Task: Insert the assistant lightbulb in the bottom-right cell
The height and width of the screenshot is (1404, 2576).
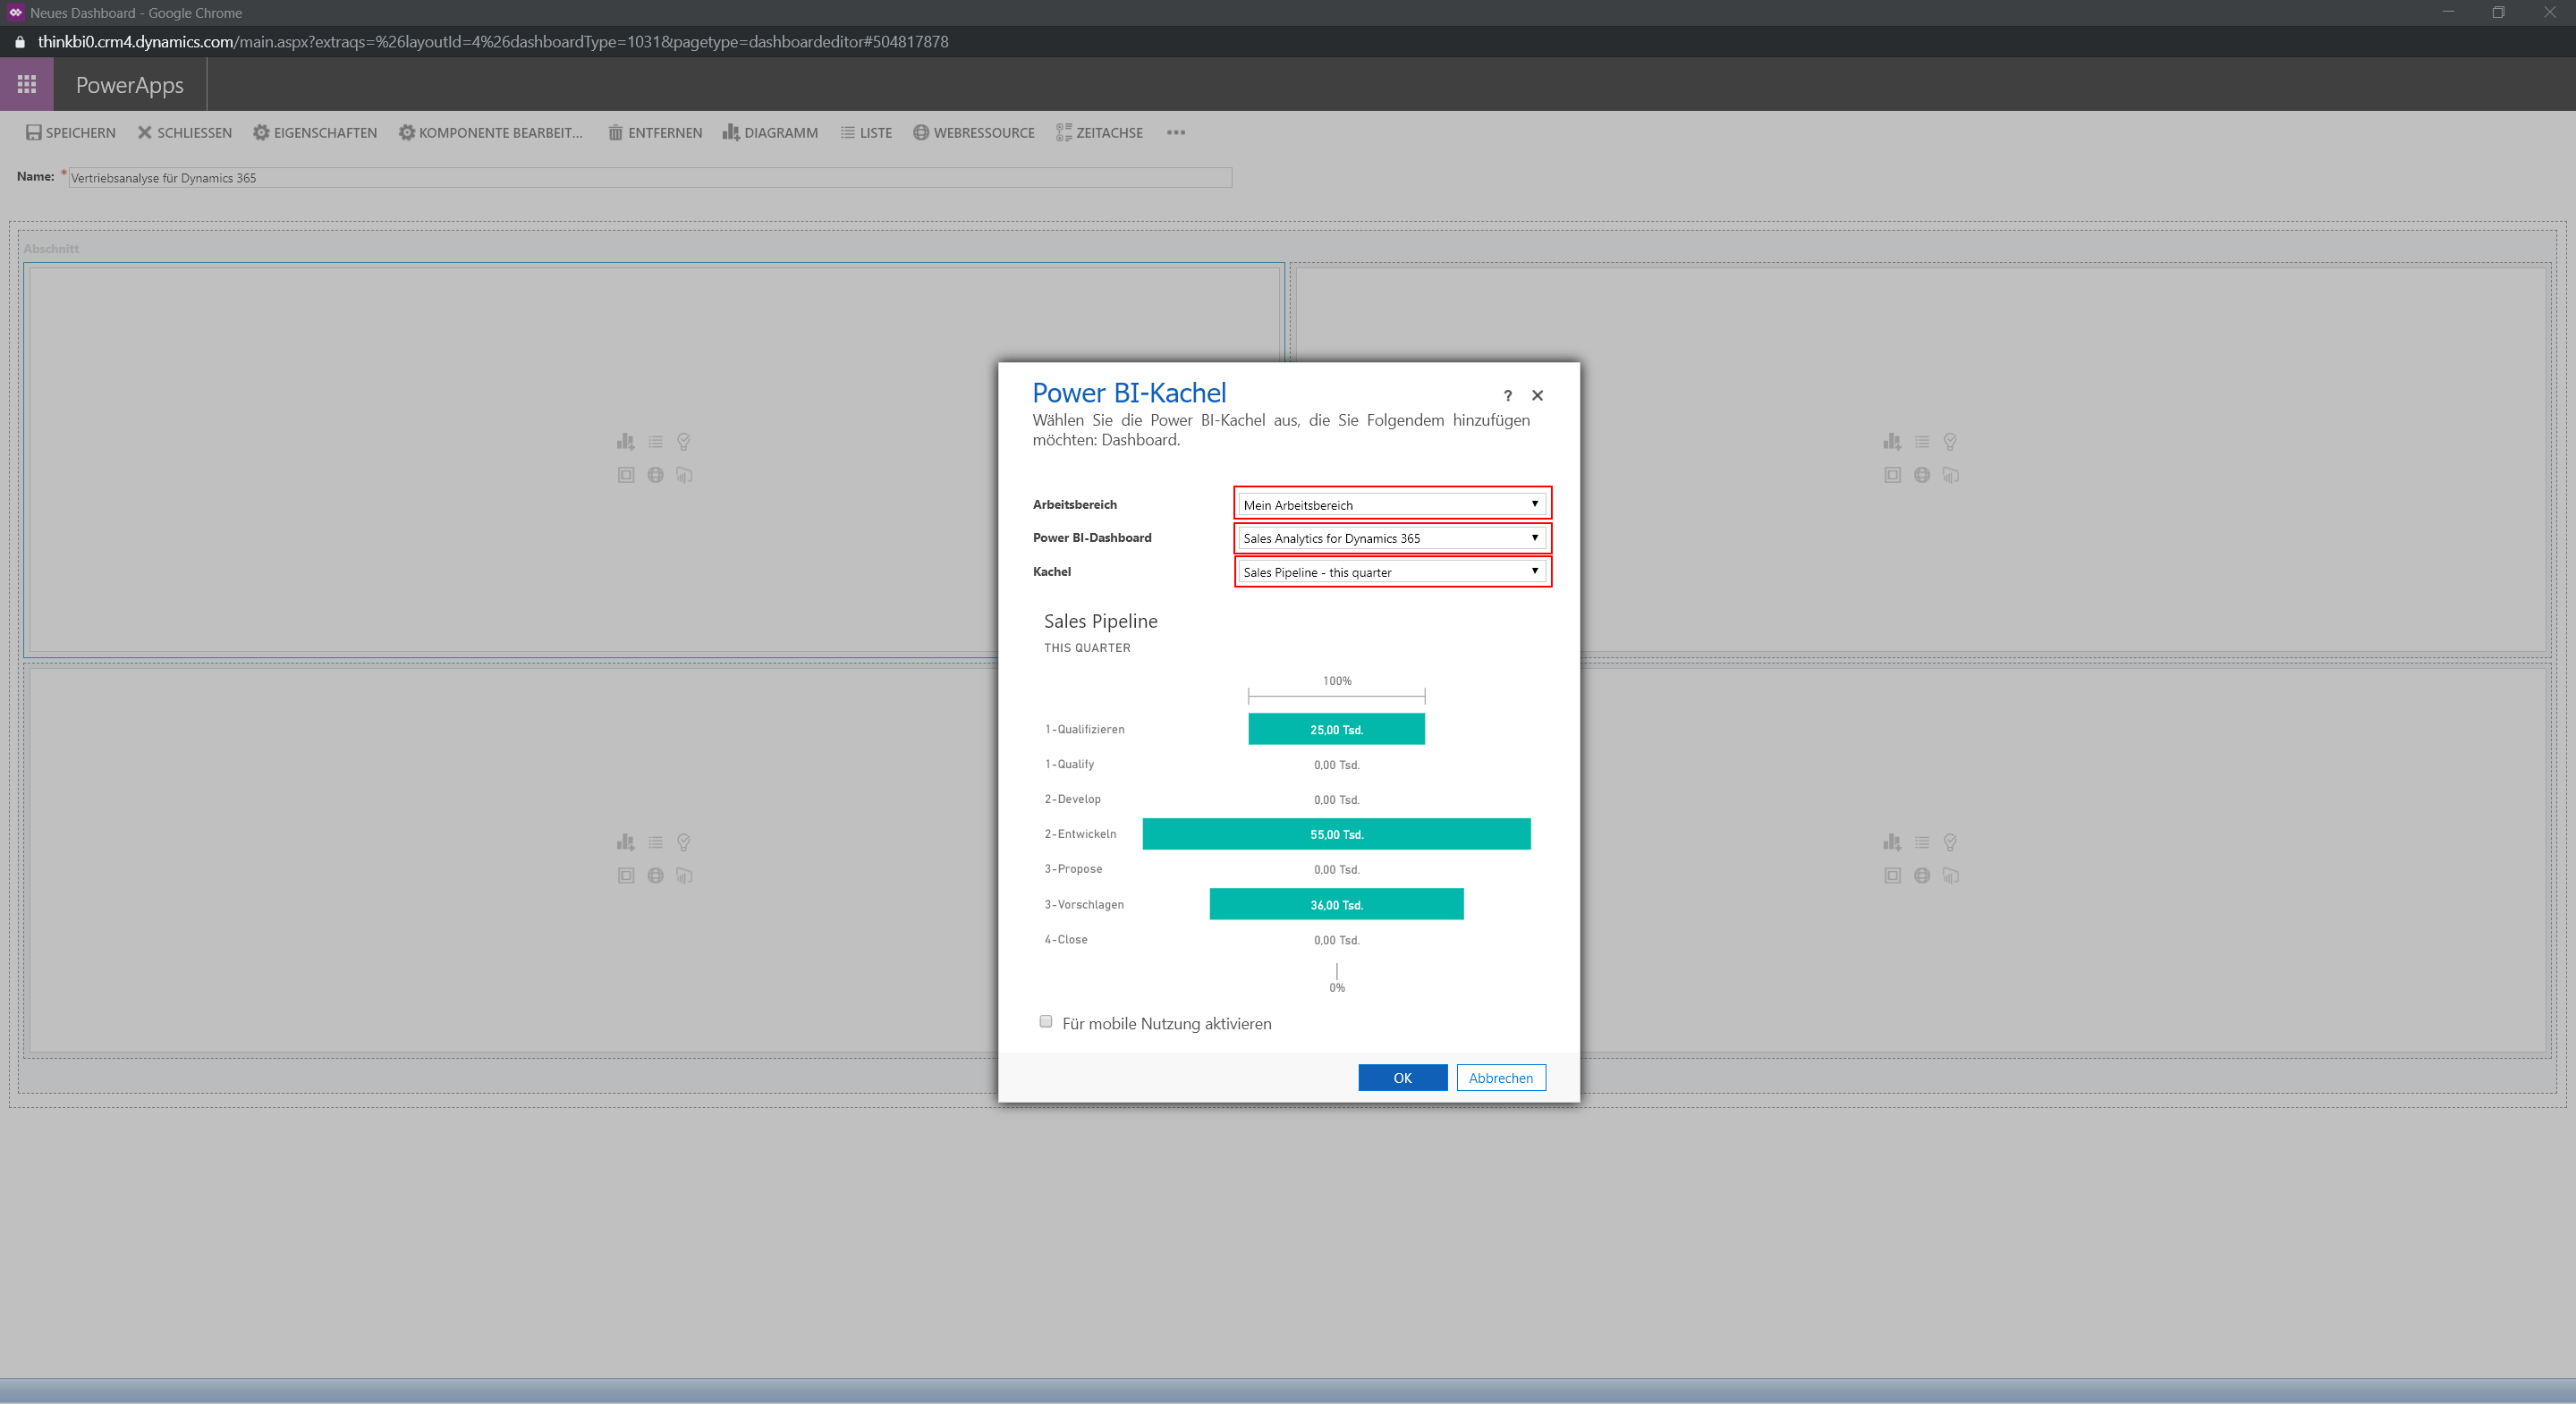Action: [x=1950, y=842]
